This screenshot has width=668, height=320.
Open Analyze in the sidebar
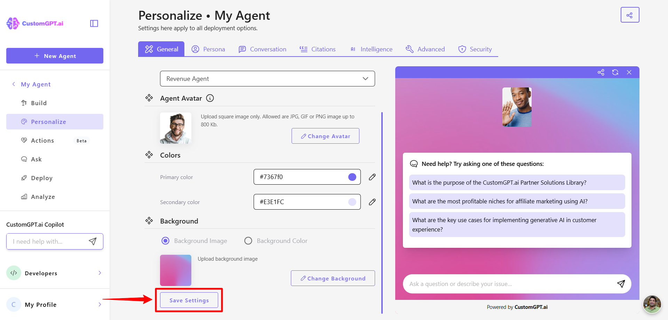click(55, 197)
